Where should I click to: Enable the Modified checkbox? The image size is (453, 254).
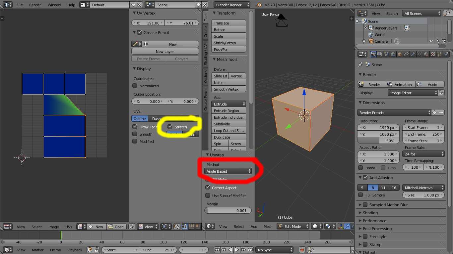[135, 141]
